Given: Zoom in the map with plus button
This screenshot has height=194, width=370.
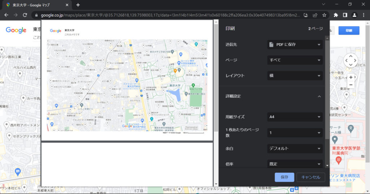Looking at the screenshot, I should click(x=351, y=77).
